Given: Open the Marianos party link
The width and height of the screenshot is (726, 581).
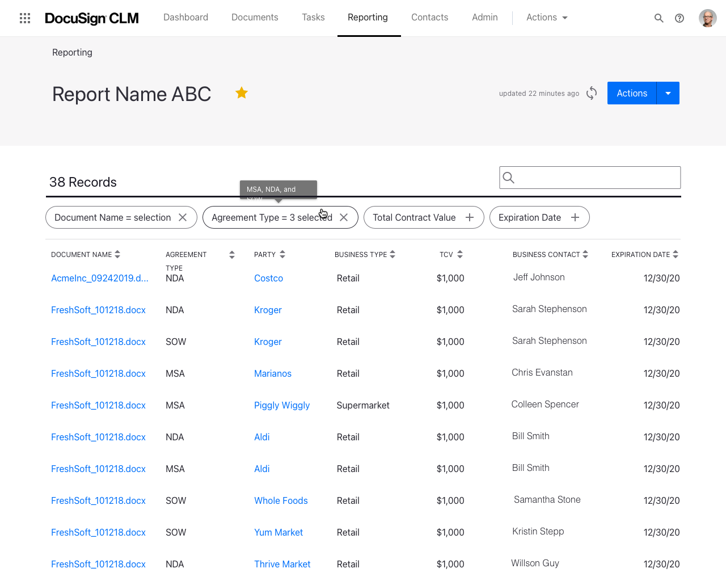Looking at the screenshot, I should pyautogui.click(x=273, y=373).
